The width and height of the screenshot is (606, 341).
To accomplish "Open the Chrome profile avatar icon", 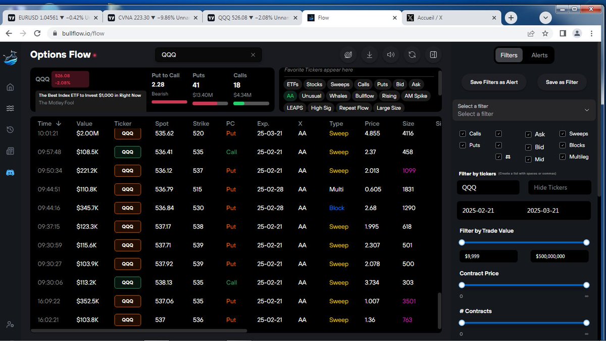I will (578, 33).
